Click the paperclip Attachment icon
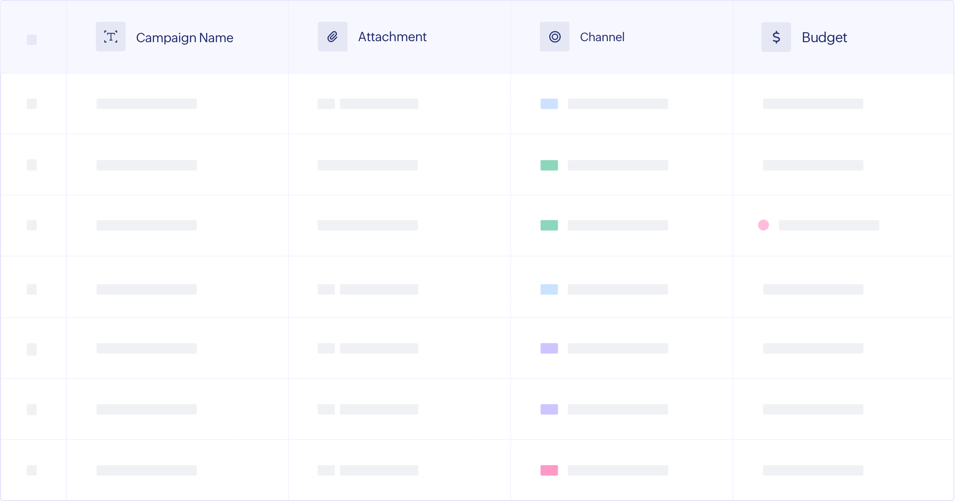Image resolution: width=955 pixels, height=501 pixels. (332, 37)
